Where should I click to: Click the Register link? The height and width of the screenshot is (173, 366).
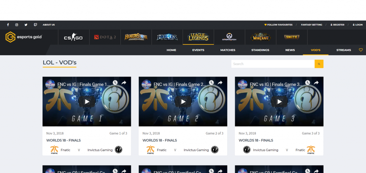click(x=337, y=25)
